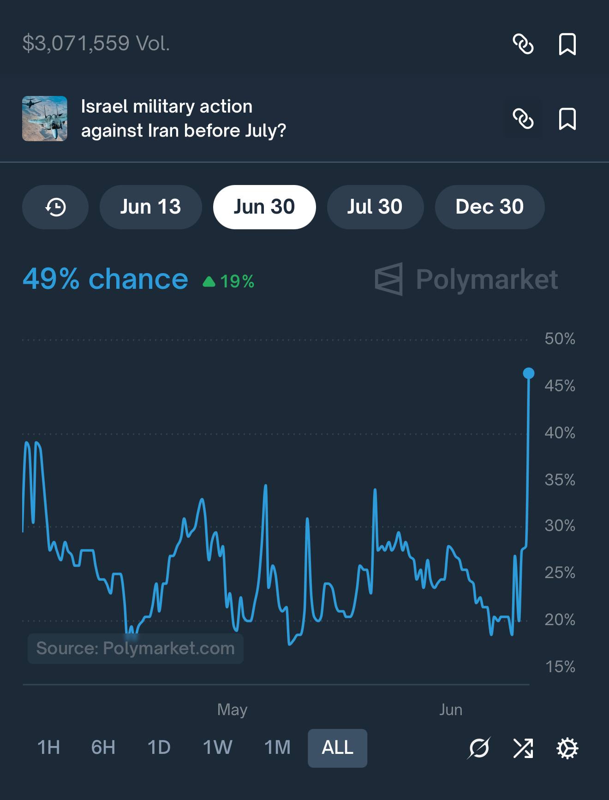Set chart range to 1H
Viewport: 609px width, 800px height.
click(48, 748)
